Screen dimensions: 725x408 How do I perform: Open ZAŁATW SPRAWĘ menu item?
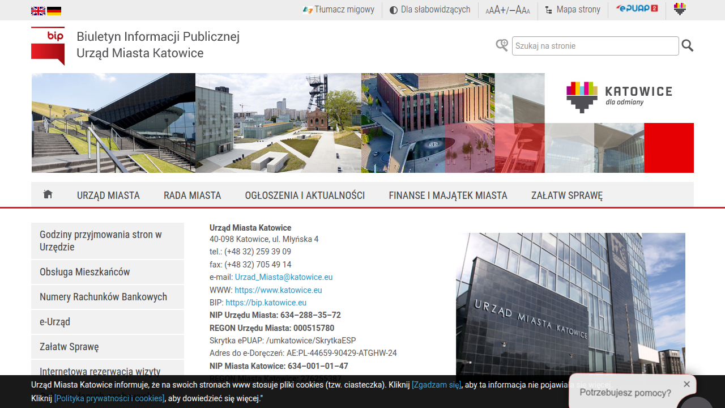(567, 195)
